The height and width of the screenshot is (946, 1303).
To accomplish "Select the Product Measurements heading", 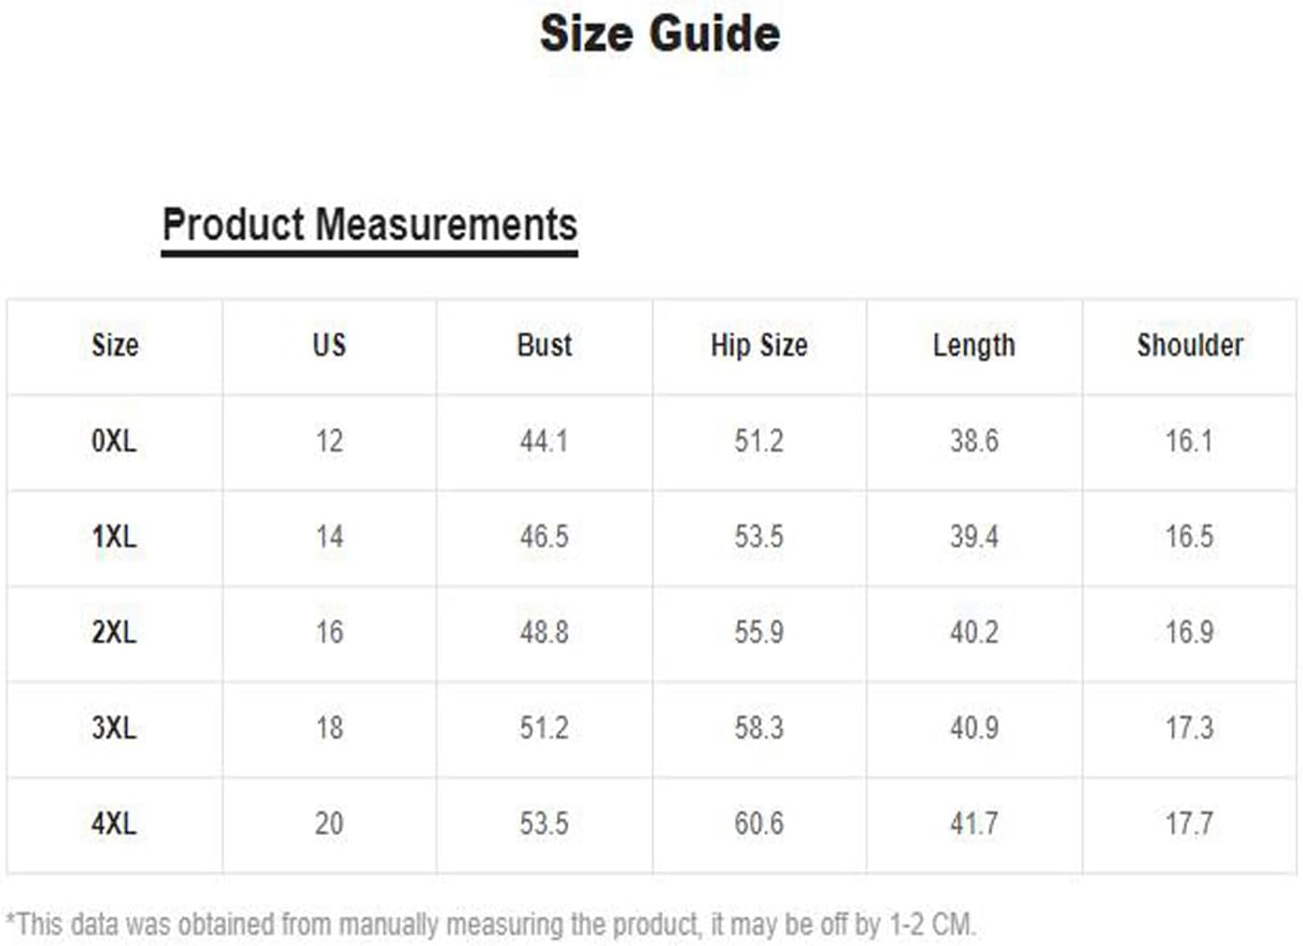I will tap(370, 225).
